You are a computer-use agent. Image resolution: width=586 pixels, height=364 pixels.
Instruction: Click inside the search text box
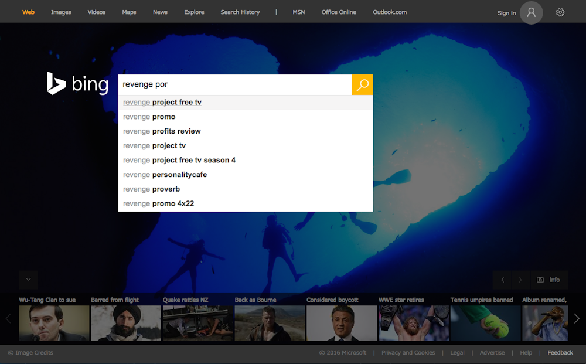(235, 84)
